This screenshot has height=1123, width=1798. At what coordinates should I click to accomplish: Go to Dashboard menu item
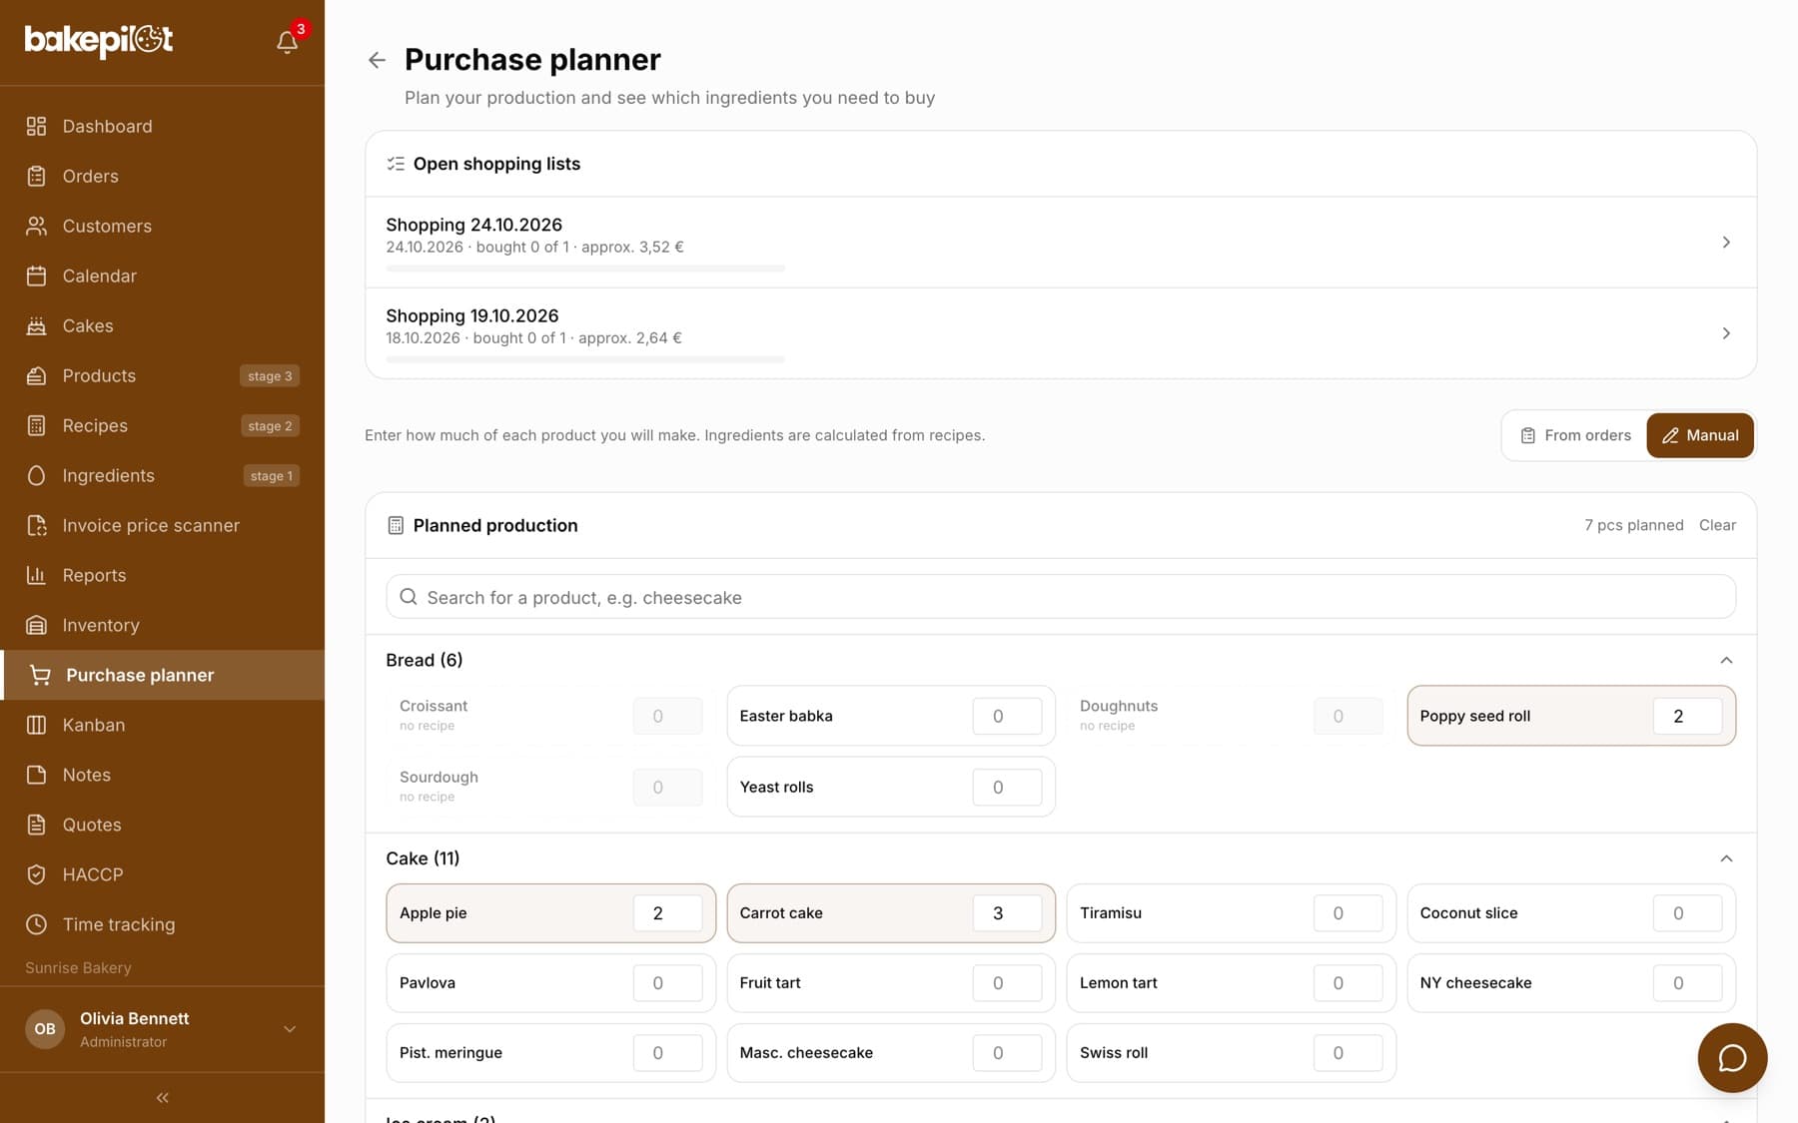click(x=162, y=126)
